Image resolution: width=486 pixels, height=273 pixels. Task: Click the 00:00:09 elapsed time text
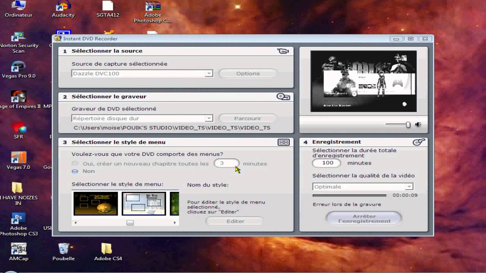pos(405,195)
